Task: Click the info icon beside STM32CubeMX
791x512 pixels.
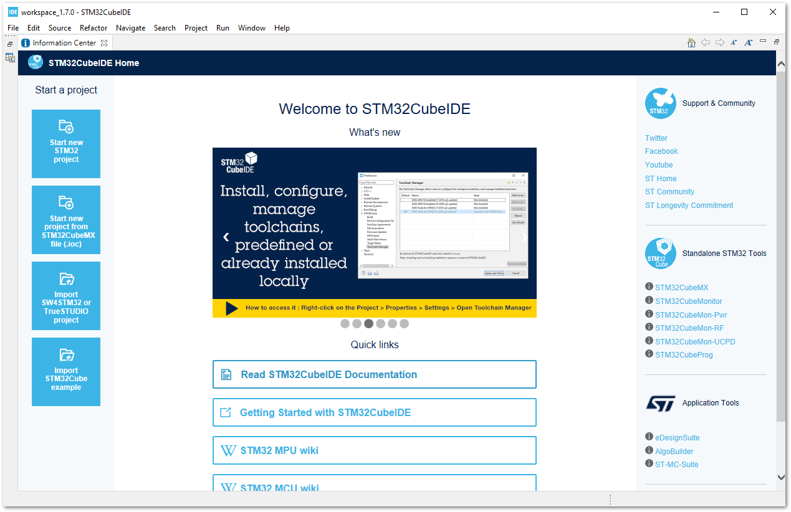Action: click(650, 287)
